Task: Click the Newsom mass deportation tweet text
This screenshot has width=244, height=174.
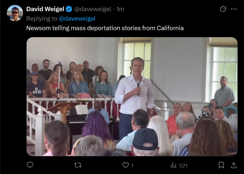Action: coord(105,28)
